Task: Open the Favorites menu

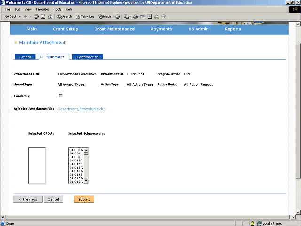Action: (42, 9)
